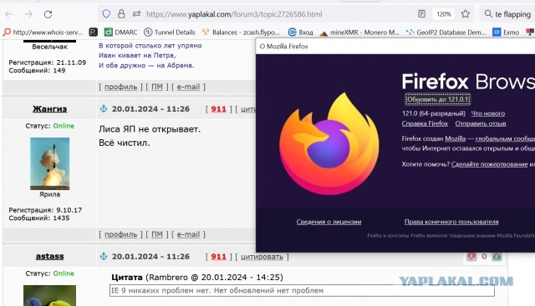535x306 pixels.
Task: Click the padlock site security icon
Action: pyautogui.click(x=121, y=14)
